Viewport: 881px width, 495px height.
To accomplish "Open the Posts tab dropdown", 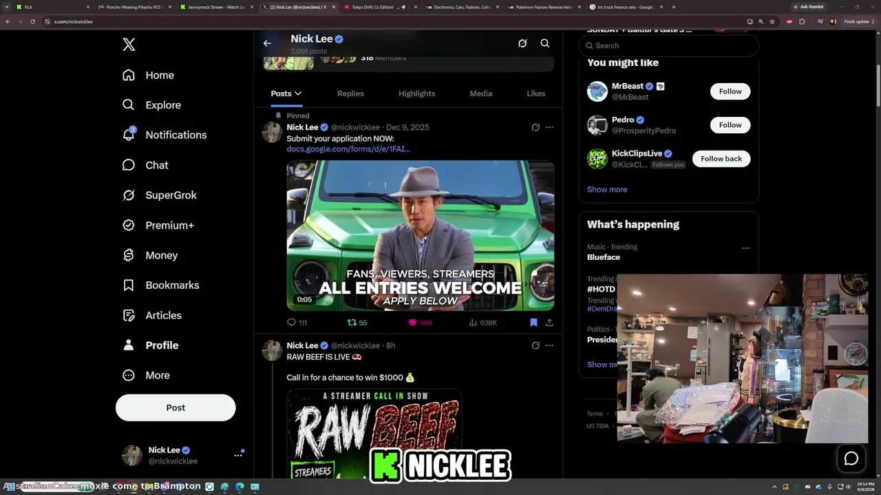I will 286,93.
